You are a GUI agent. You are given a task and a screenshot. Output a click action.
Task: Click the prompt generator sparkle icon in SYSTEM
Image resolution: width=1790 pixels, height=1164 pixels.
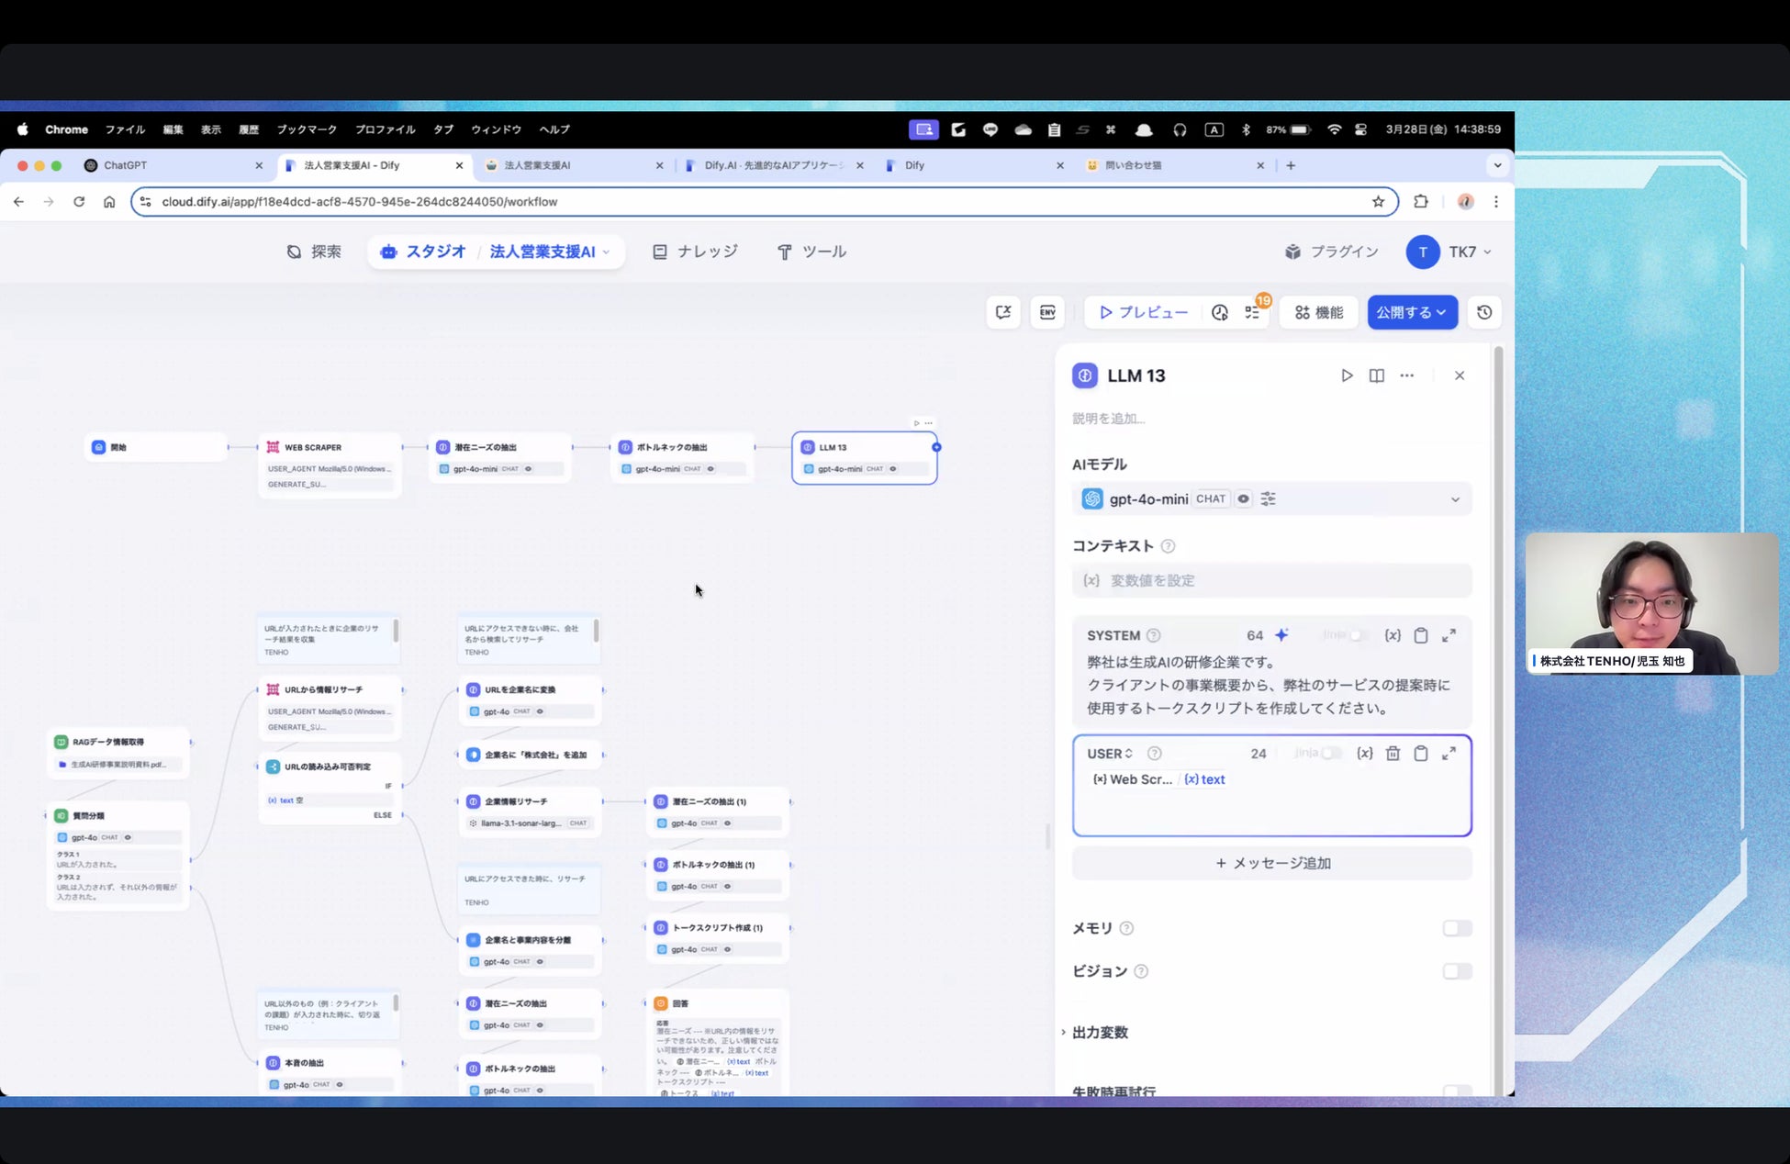click(1282, 635)
